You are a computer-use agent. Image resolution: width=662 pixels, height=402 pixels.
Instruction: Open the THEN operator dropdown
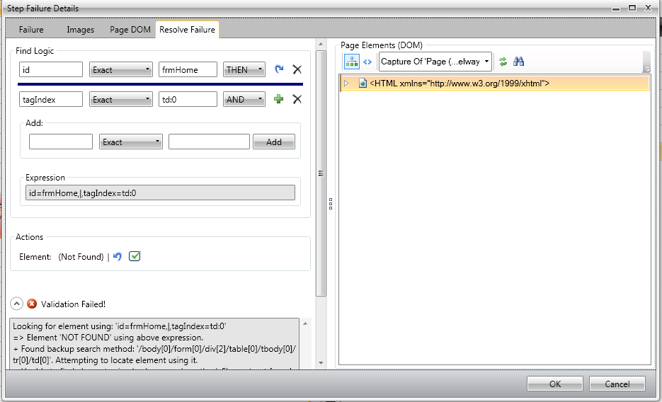click(244, 69)
